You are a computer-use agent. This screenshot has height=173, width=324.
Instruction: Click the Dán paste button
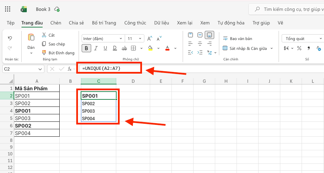31,42
